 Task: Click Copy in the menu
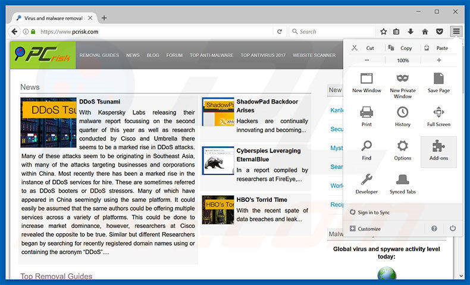(x=403, y=48)
